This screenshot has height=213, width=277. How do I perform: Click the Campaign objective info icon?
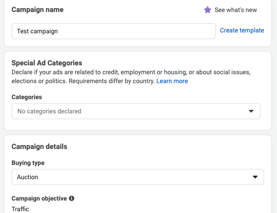tap(72, 198)
